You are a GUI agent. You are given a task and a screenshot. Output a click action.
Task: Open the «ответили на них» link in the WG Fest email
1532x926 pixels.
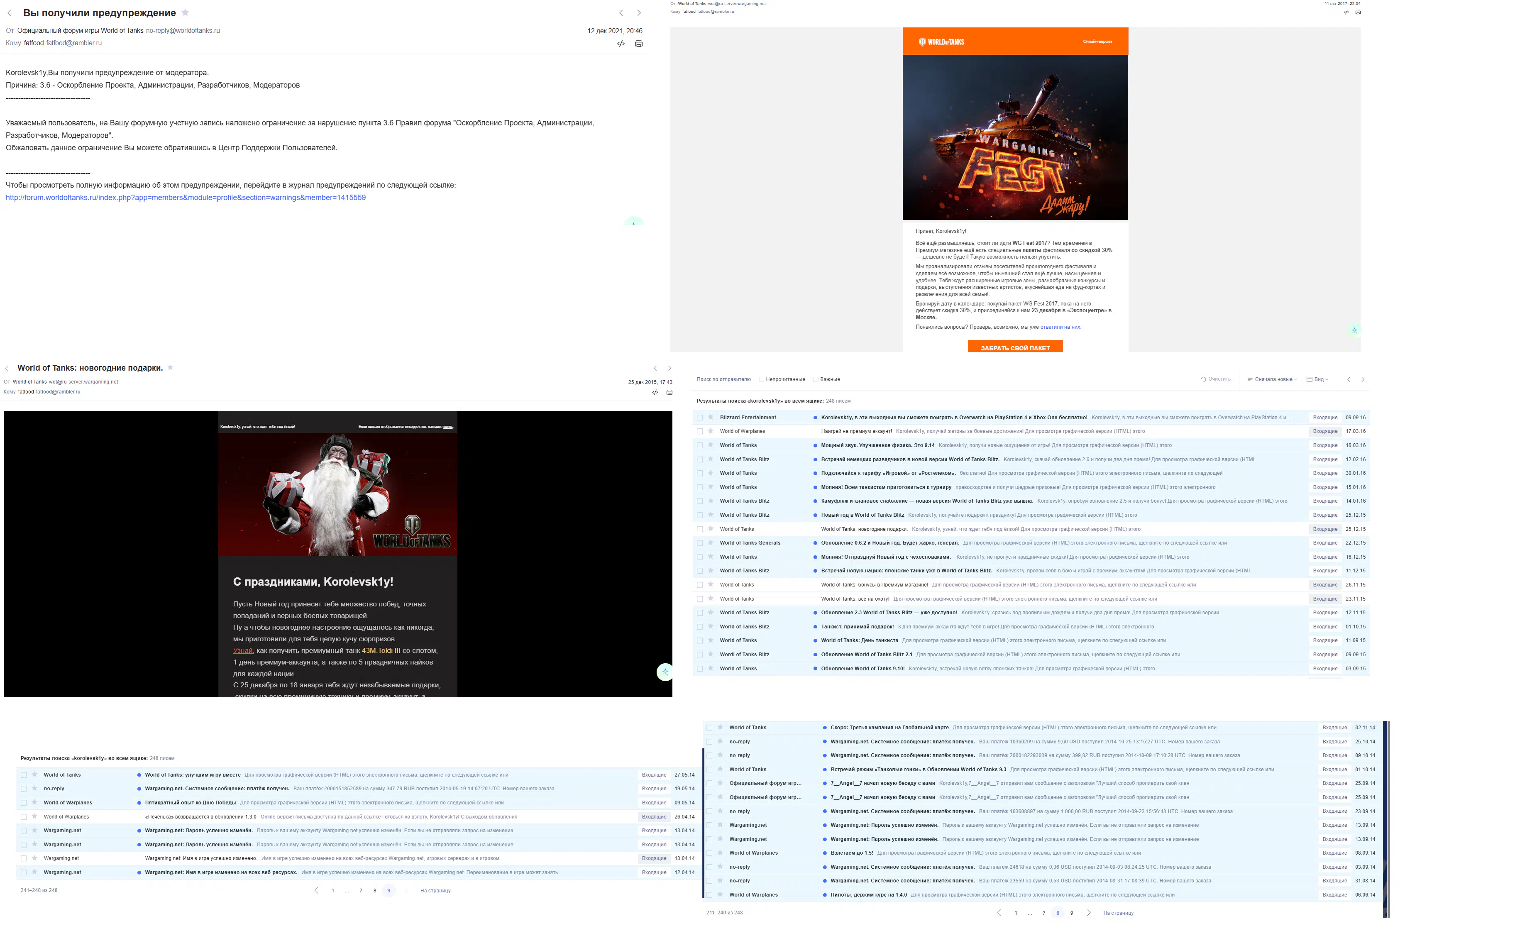pos(1060,327)
